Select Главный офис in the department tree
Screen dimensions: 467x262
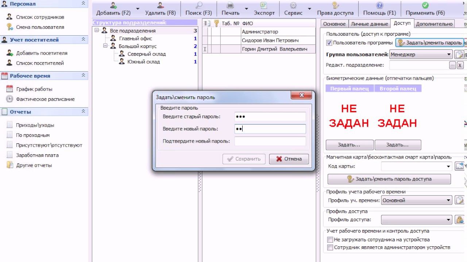135,39
